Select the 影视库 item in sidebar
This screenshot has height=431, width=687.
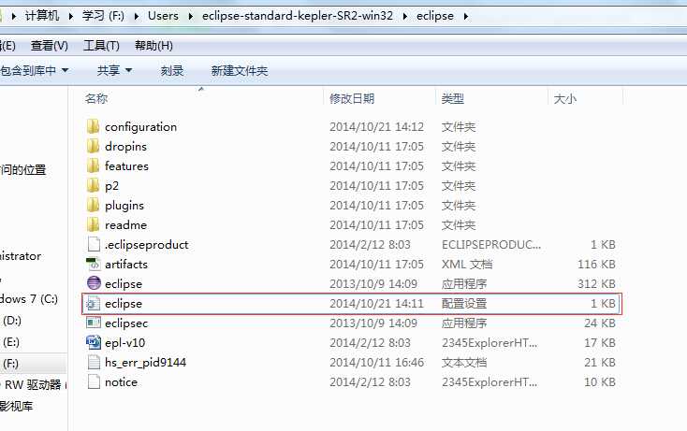tap(17, 406)
